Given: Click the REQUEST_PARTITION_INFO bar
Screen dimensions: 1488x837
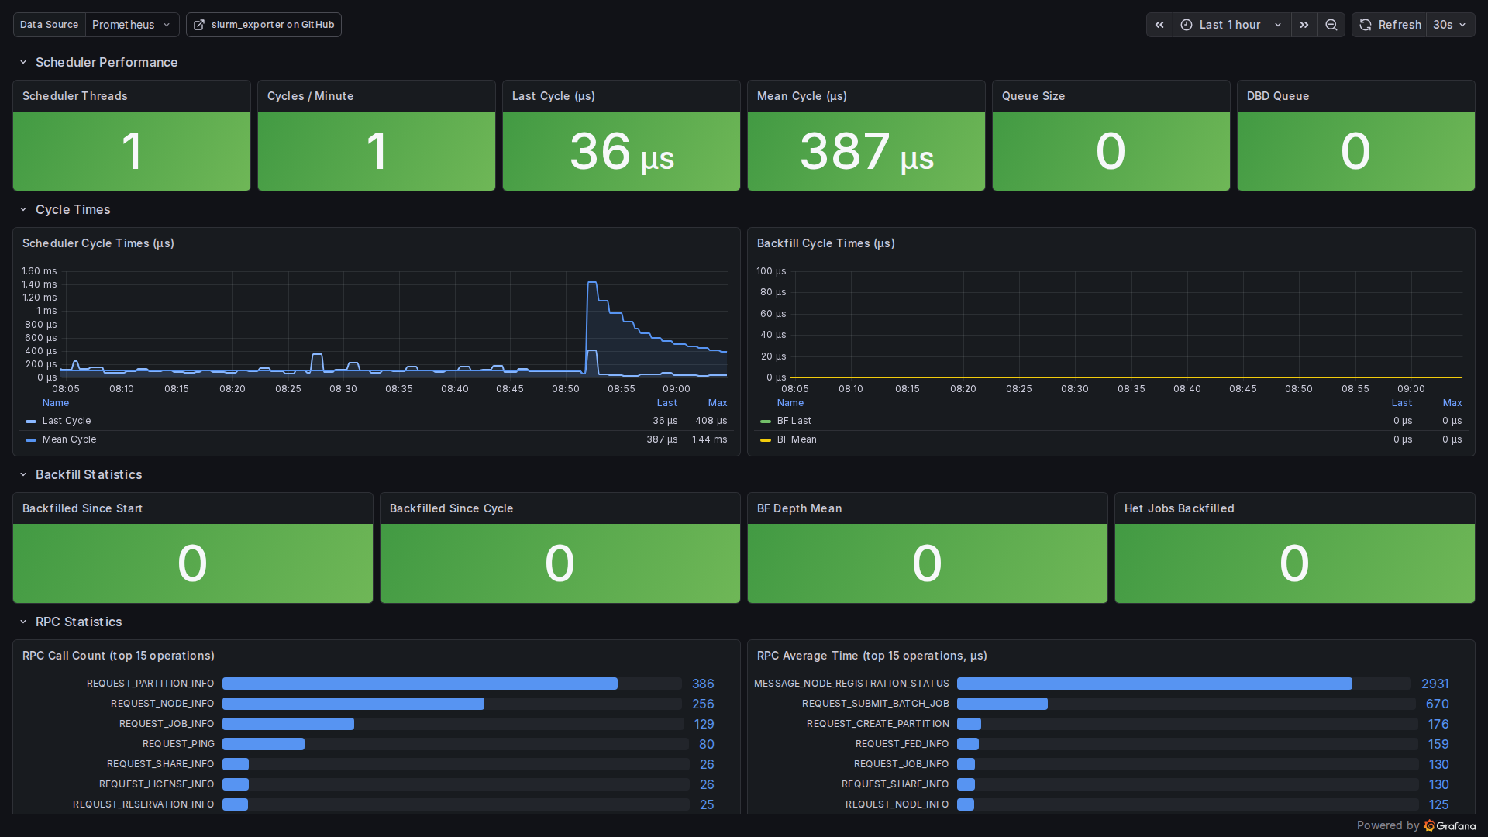Looking at the screenshot, I should coord(420,684).
